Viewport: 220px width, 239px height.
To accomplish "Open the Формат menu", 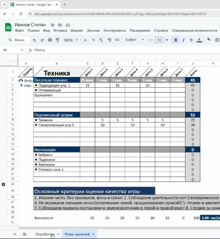I will [x=77, y=30].
